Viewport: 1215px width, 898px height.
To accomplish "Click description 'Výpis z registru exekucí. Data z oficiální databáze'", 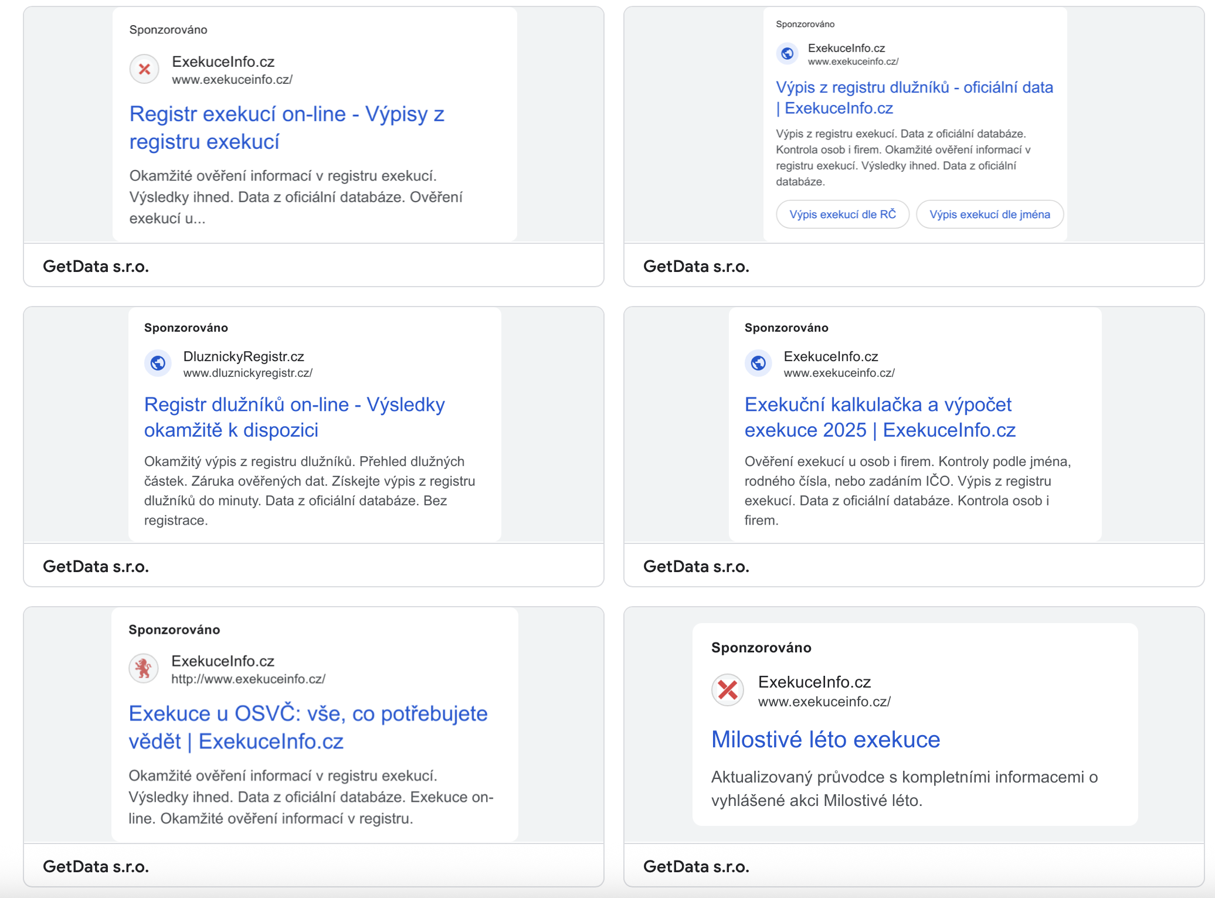I will pos(903,158).
